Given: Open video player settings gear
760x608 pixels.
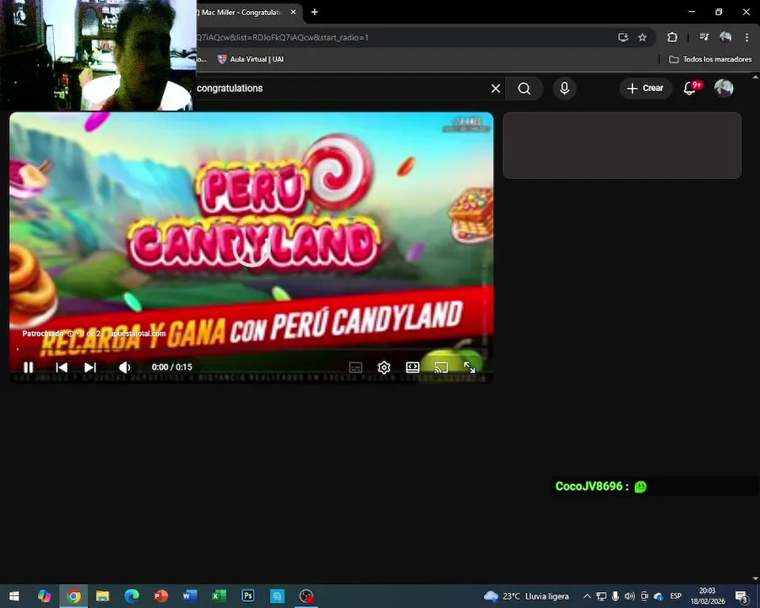Looking at the screenshot, I should [x=384, y=367].
